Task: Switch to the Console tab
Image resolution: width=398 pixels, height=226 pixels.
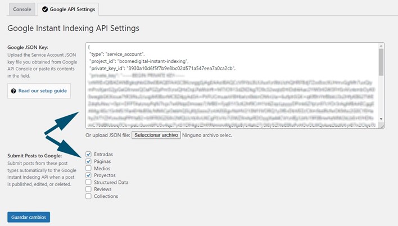Action: tap(22, 10)
